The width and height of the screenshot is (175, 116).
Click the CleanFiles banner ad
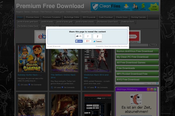click(x=125, y=7)
